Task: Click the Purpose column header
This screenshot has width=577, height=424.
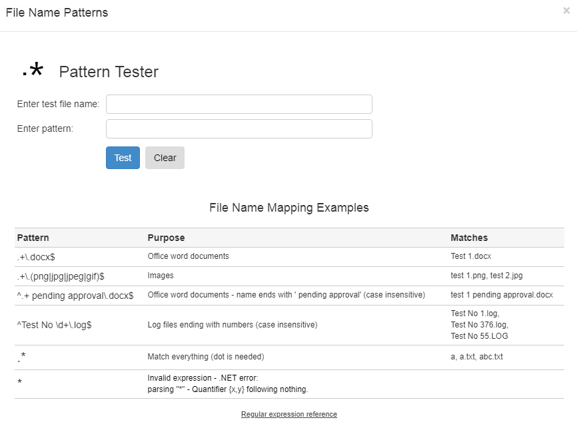Action: (x=166, y=238)
